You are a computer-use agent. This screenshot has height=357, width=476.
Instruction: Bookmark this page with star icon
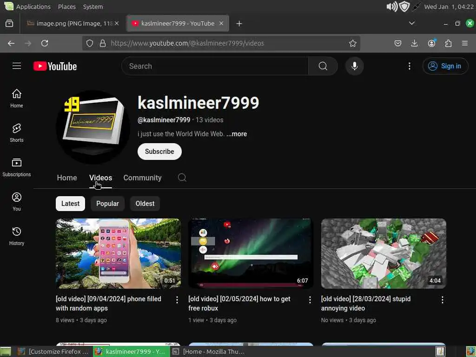(x=352, y=43)
